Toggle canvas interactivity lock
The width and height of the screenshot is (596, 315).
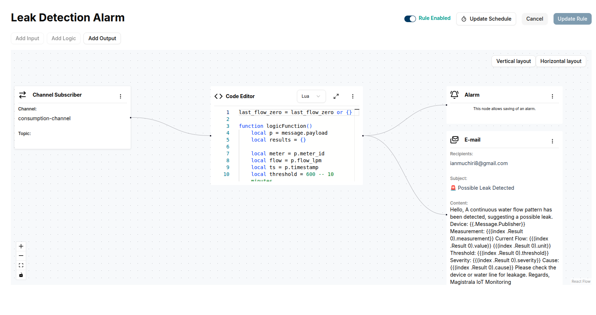coord(21,275)
